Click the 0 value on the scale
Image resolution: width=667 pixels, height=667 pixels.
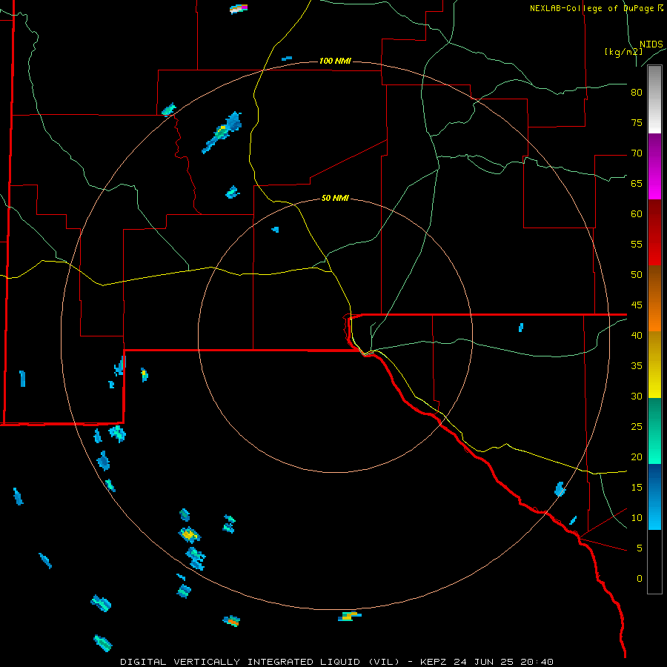640,579
